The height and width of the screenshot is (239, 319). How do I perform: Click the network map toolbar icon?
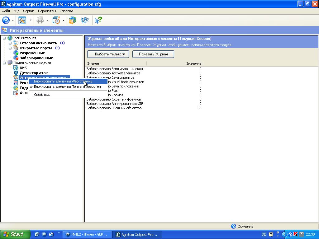tap(85, 20)
